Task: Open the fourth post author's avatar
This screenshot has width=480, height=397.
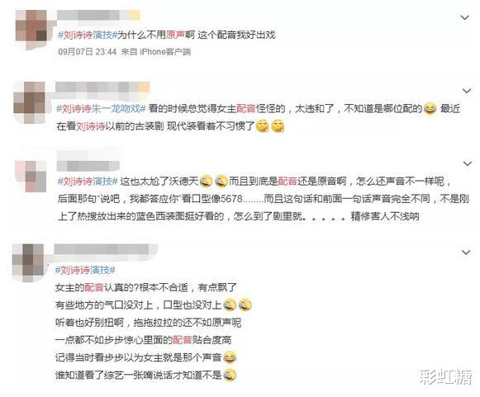Action: [28, 262]
